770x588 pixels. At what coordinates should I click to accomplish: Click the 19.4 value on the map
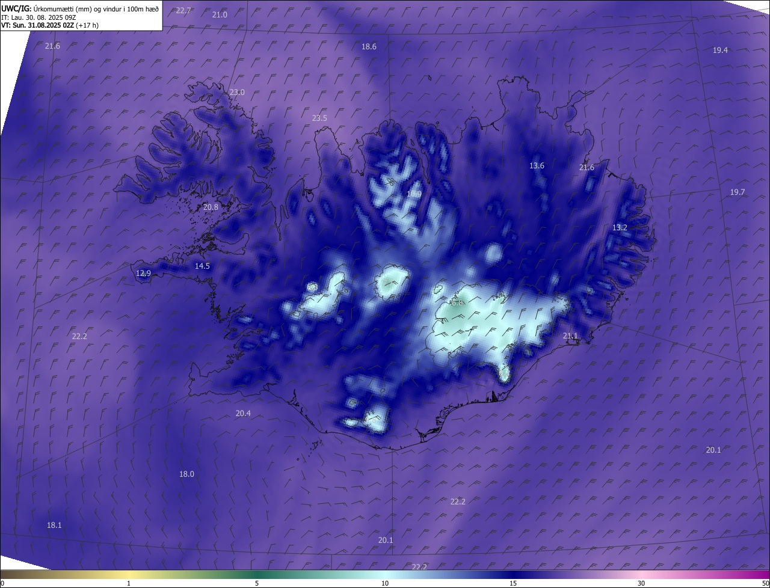[x=720, y=50]
